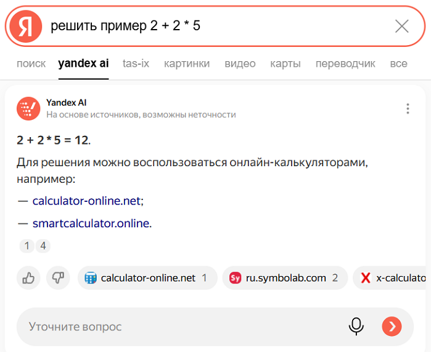Open the tas-ix tab
The width and height of the screenshot is (431, 352).
point(136,64)
